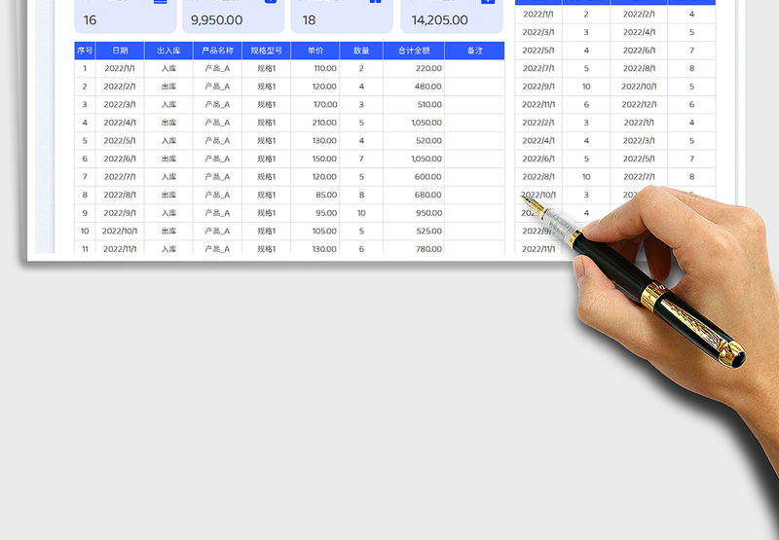This screenshot has height=540, width=779.
Task: Select the 数量 header cell
Action: (x=361, y=51)
